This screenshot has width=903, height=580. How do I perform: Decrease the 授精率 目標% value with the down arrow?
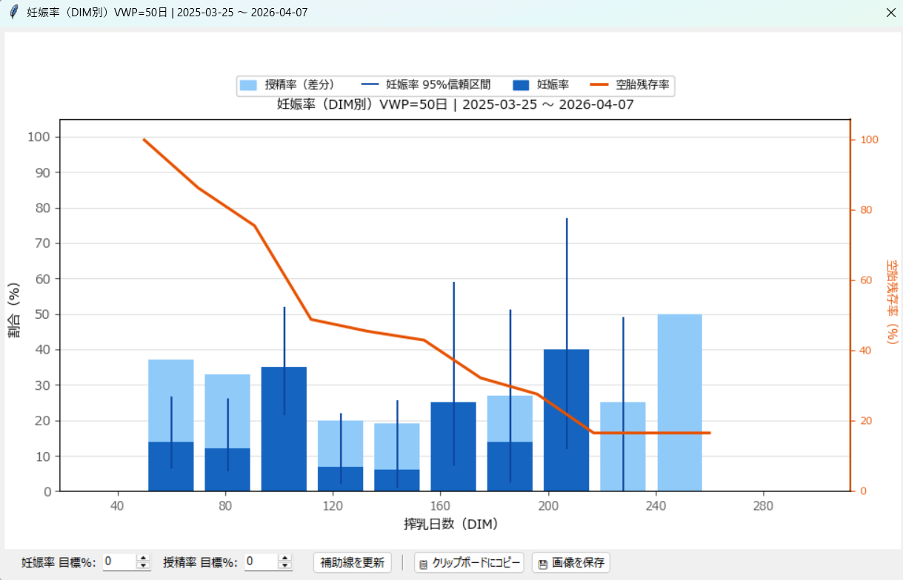click(x=285, y=566)
